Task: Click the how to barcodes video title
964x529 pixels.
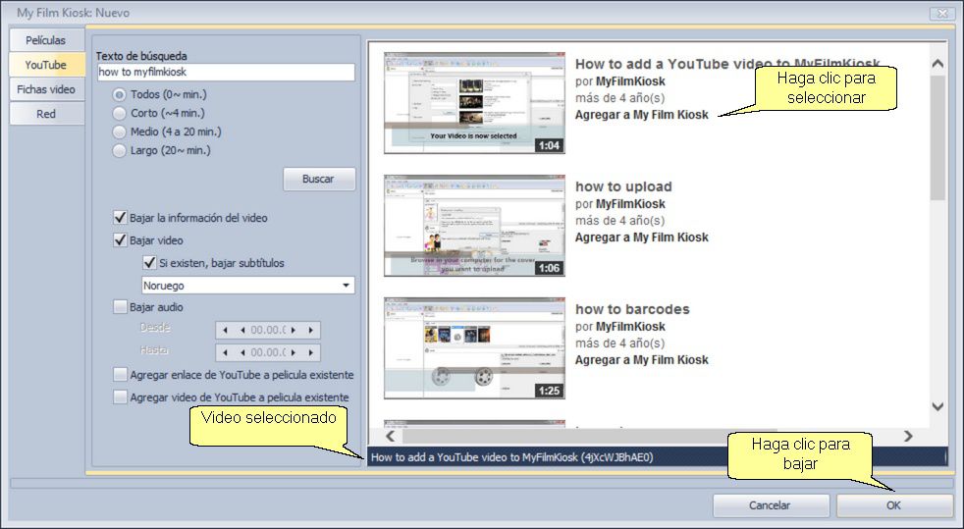Action: coord(632,309)
